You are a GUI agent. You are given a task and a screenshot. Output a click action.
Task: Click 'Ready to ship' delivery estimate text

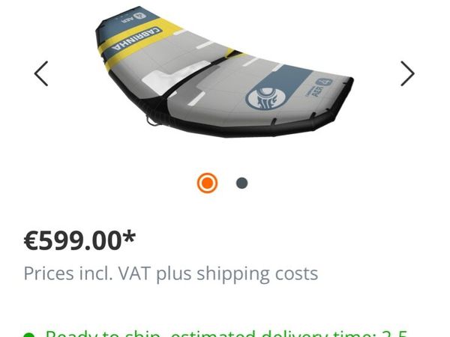pos(103,334)
